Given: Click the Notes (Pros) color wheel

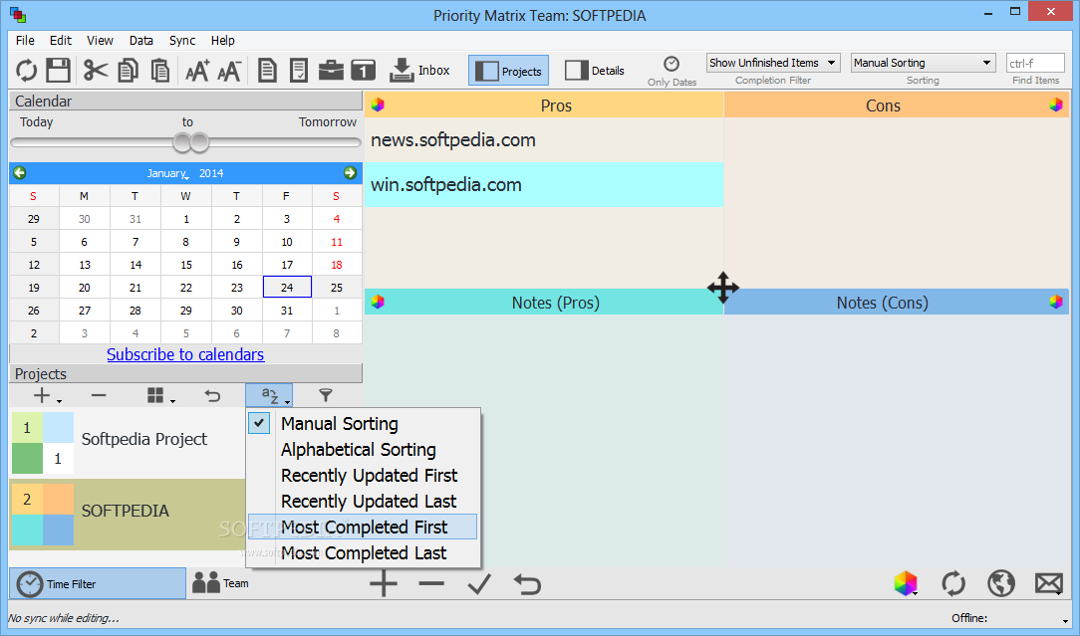Looking at the screenshot, I should tap(378, 302).
